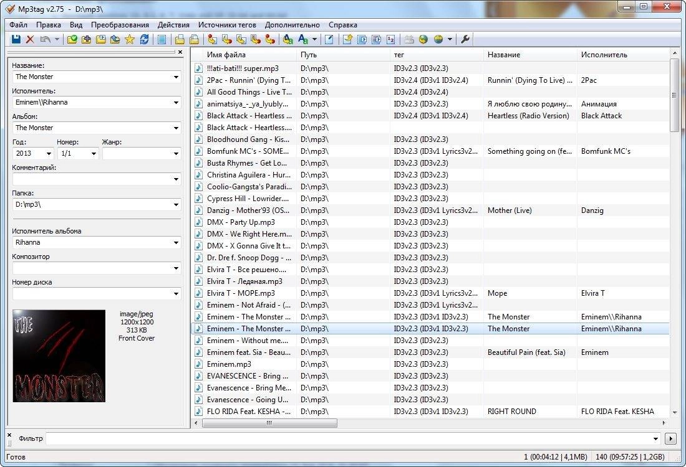
Task: Click the red X Remove tag icon
Action: click(x=30, y=39)
